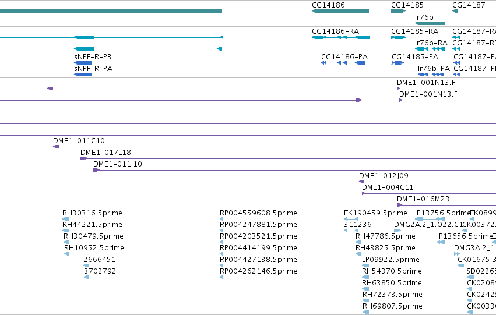Open the DME1-017L18 BAC label
This screenshot has width=496, height=315.
pyautogui.click(x=105, y=153)
